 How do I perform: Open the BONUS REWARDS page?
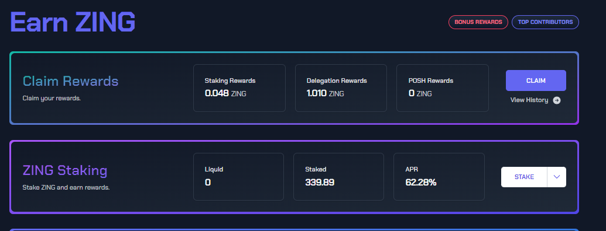pos(478,22)
